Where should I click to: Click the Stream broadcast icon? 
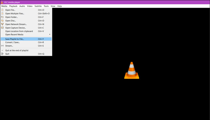click(x=2, y=46)
